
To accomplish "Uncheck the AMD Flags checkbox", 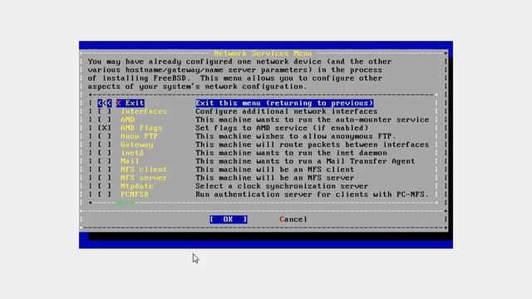I will pyautogui.click(x=105, y=128).
